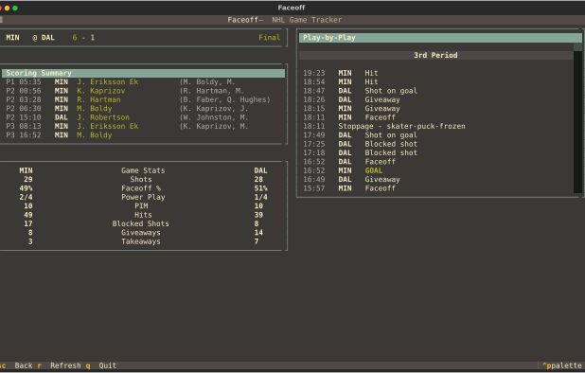Click MIN faceoff value 49%
The height and width of the screenshot is (373, 585).
coord(26,188)
